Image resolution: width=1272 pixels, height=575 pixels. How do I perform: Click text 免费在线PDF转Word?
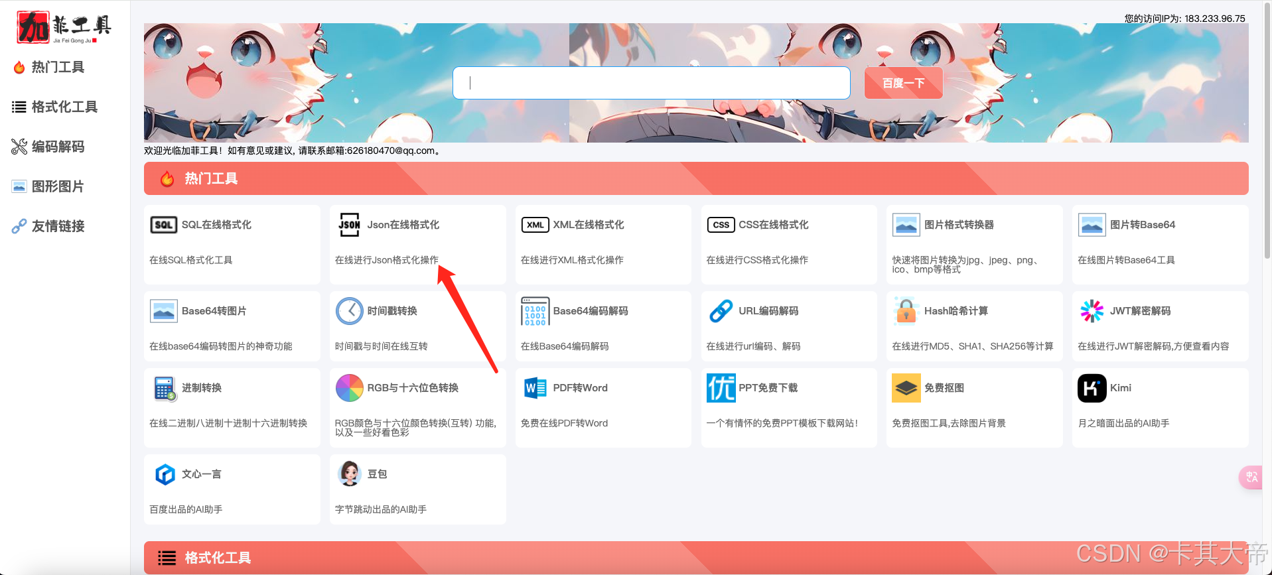pos(564,423)
